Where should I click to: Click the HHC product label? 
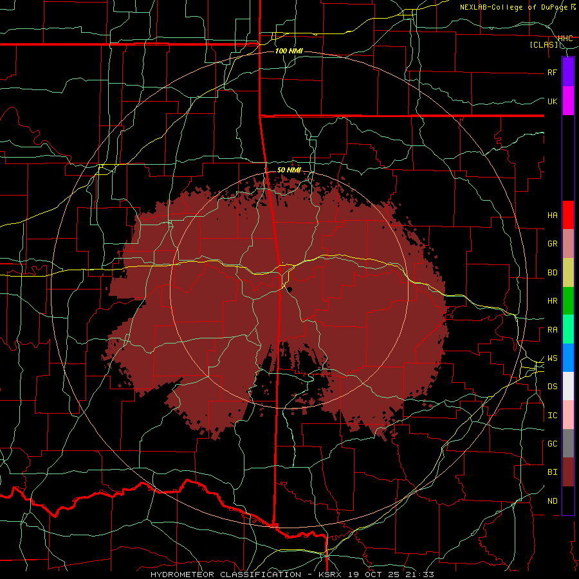(565, 38)
